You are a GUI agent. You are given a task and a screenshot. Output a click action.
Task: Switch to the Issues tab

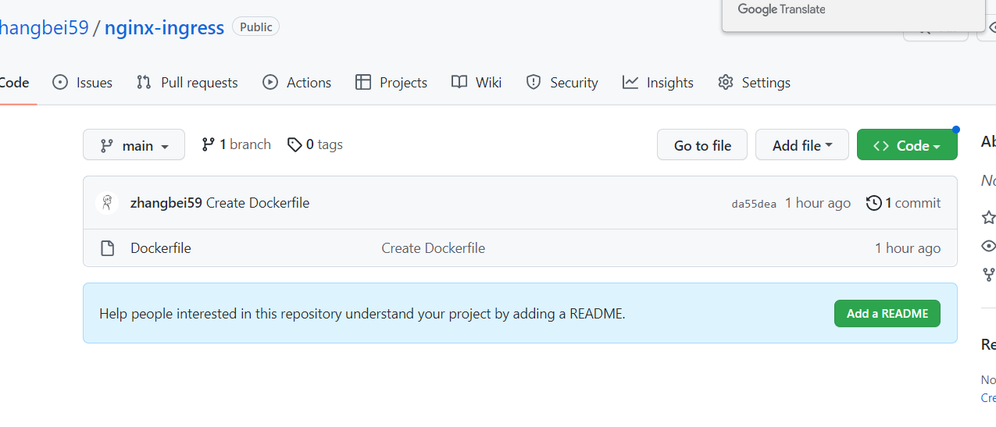tap(83, 83)
